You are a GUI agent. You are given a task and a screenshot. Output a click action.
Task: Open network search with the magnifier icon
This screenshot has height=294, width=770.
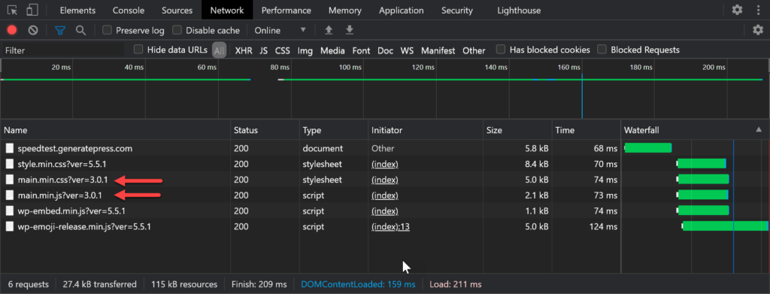[x=81, y=30]
